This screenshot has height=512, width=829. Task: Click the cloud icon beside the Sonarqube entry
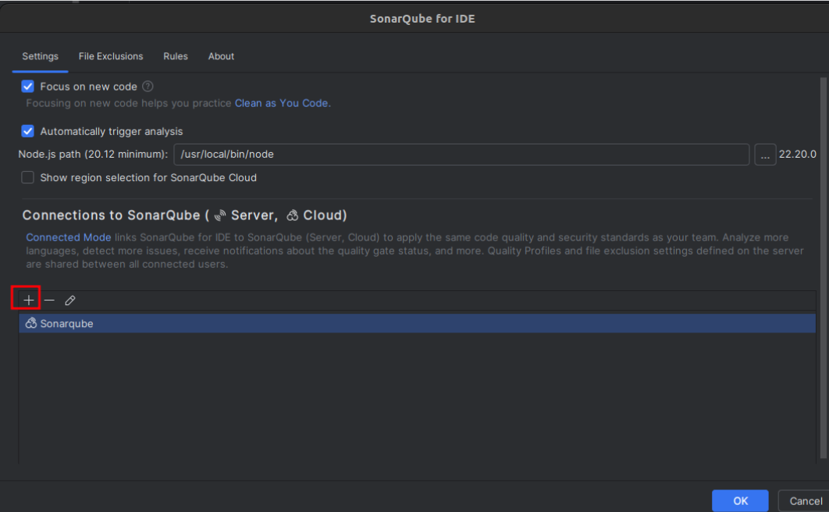[x=30, y=322]
